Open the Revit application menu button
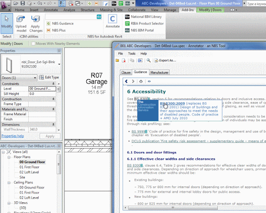 point(5,5)
